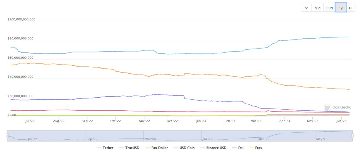
Task: Toggle the Dai legend entry
Action: click(238, 148)
